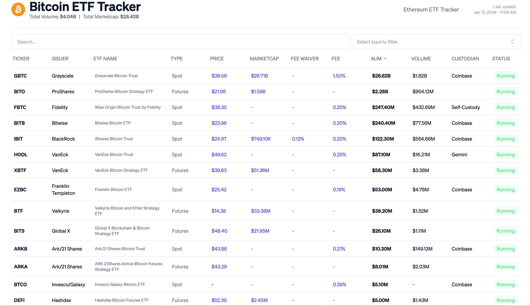Open the Ethereum ETF Tracker link
The width and height of the screenshot is (530, 306).
[x=431, y=10]
